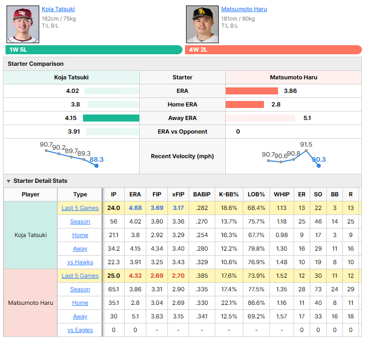This screenshot has width=365, height=340.
Task: Click Koja's 4.88 ERA Last 5 Games cell
Action: [135, 208]
